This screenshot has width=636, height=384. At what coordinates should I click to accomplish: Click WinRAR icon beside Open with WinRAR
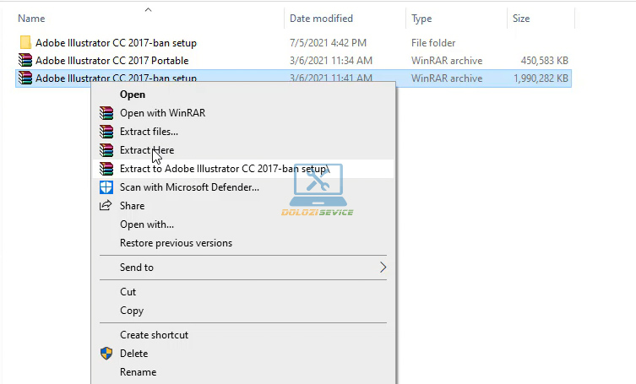pos(106,113)
